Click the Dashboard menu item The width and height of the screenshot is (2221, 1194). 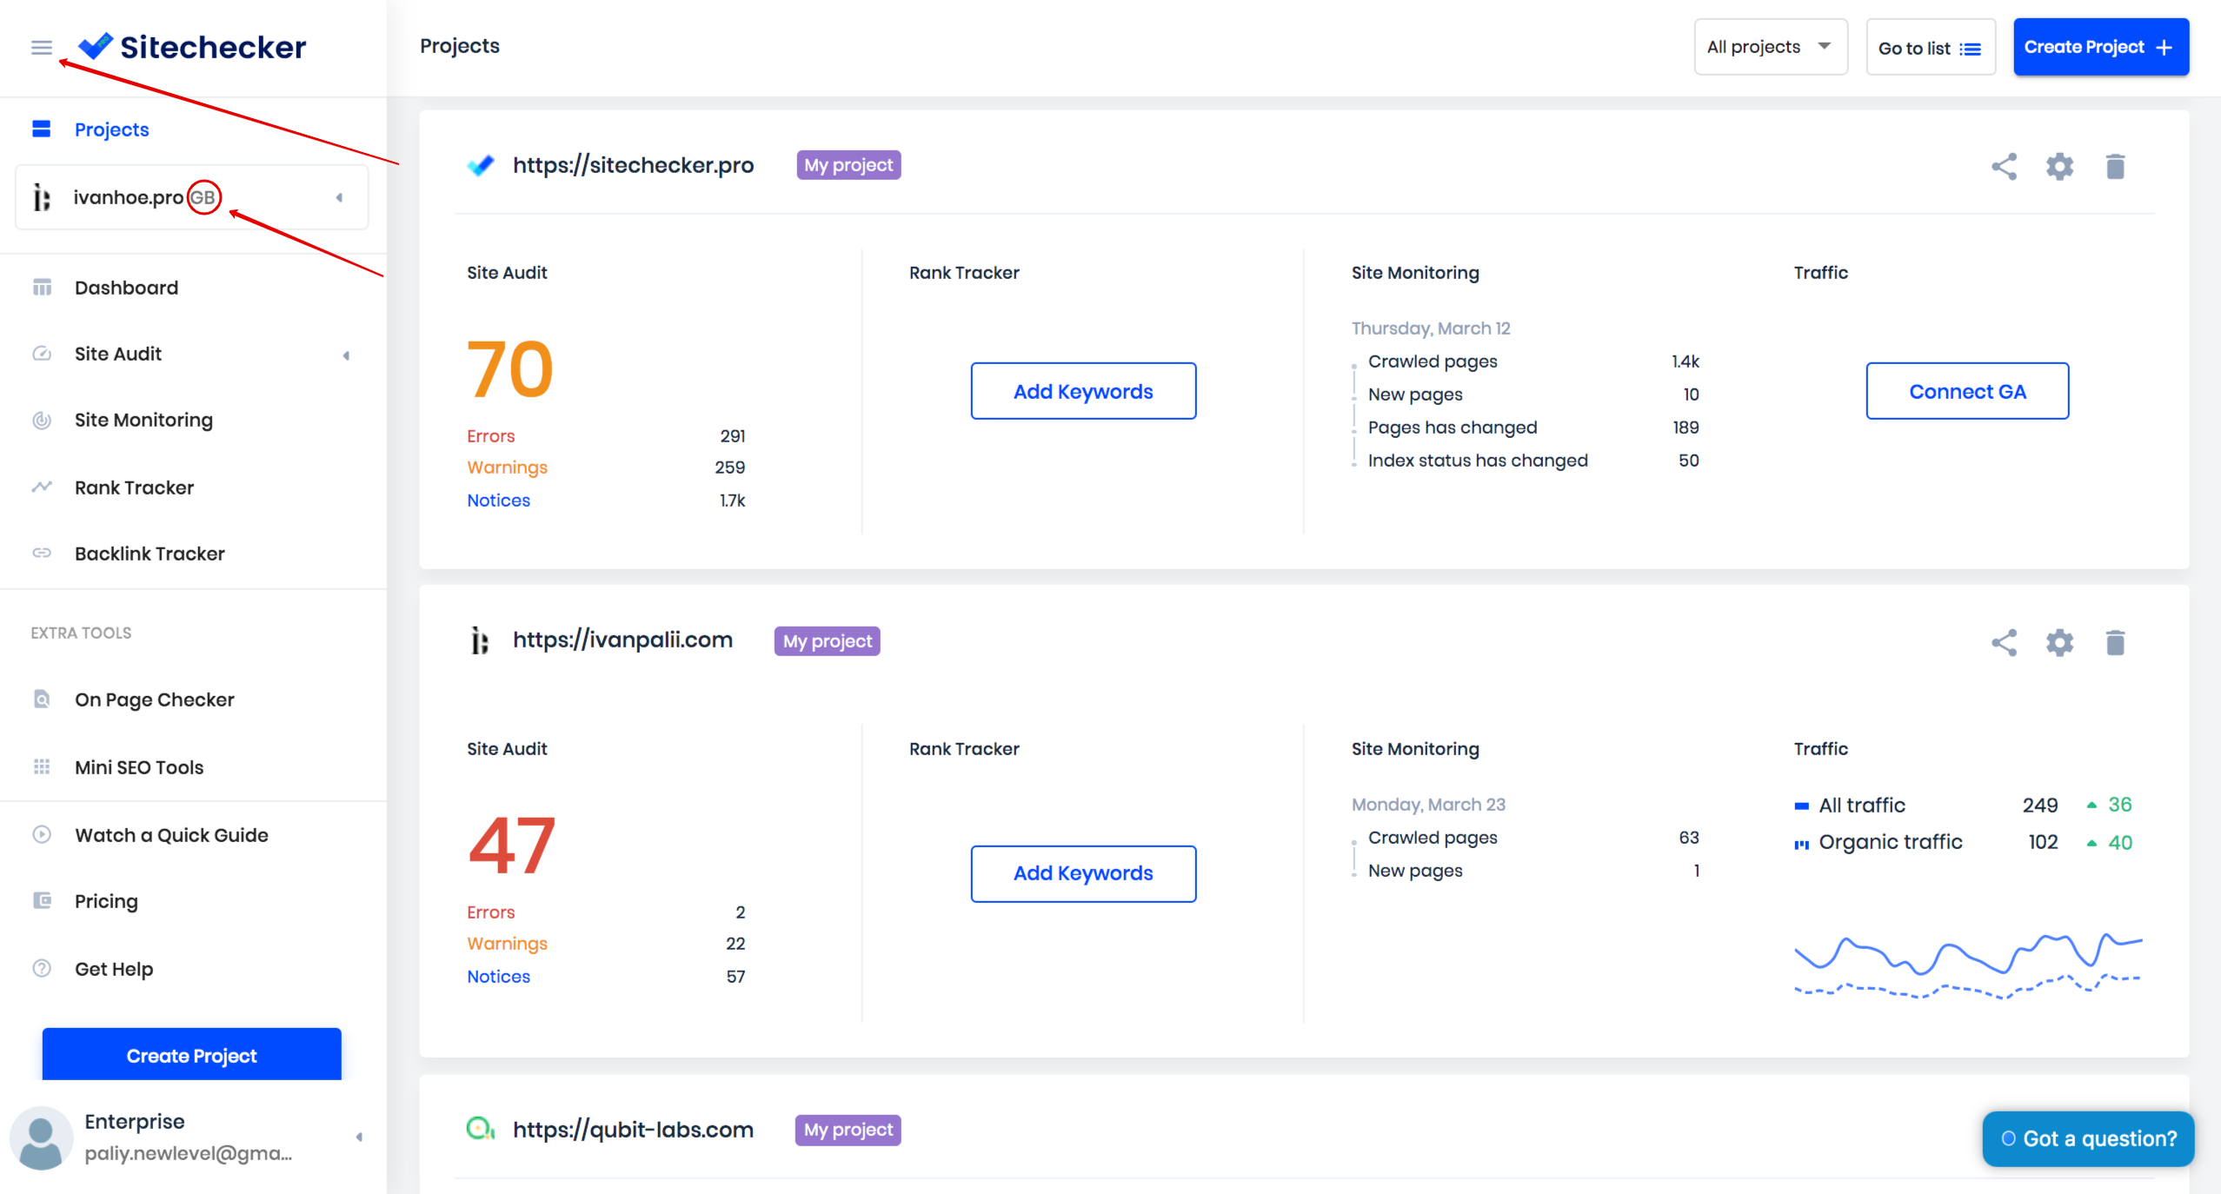pos(125,287)
